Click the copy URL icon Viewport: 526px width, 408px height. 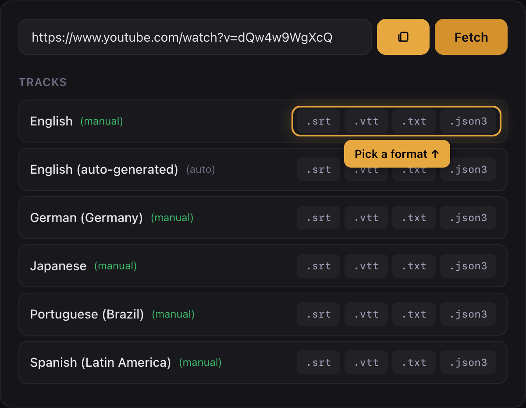pos(403,37)
